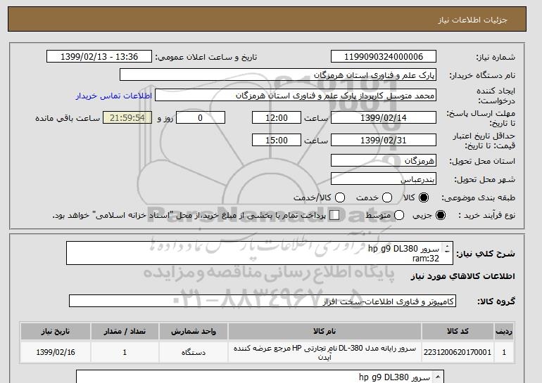Click product name cell سرور رایانه مدل DL-380
This screenshot has width=542, height=383.
(324, 352)
